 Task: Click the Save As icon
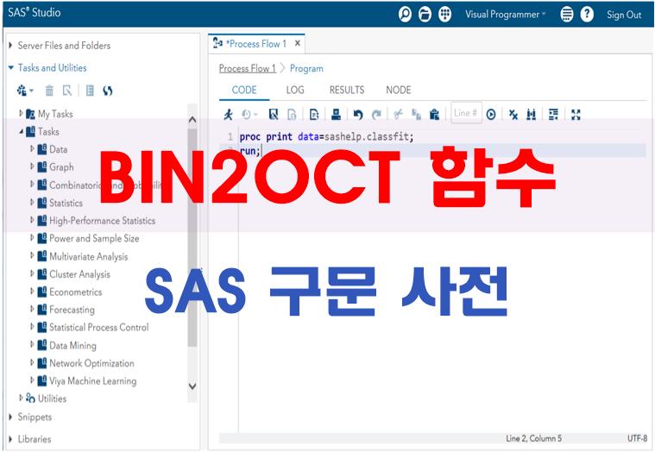point(292,114)
